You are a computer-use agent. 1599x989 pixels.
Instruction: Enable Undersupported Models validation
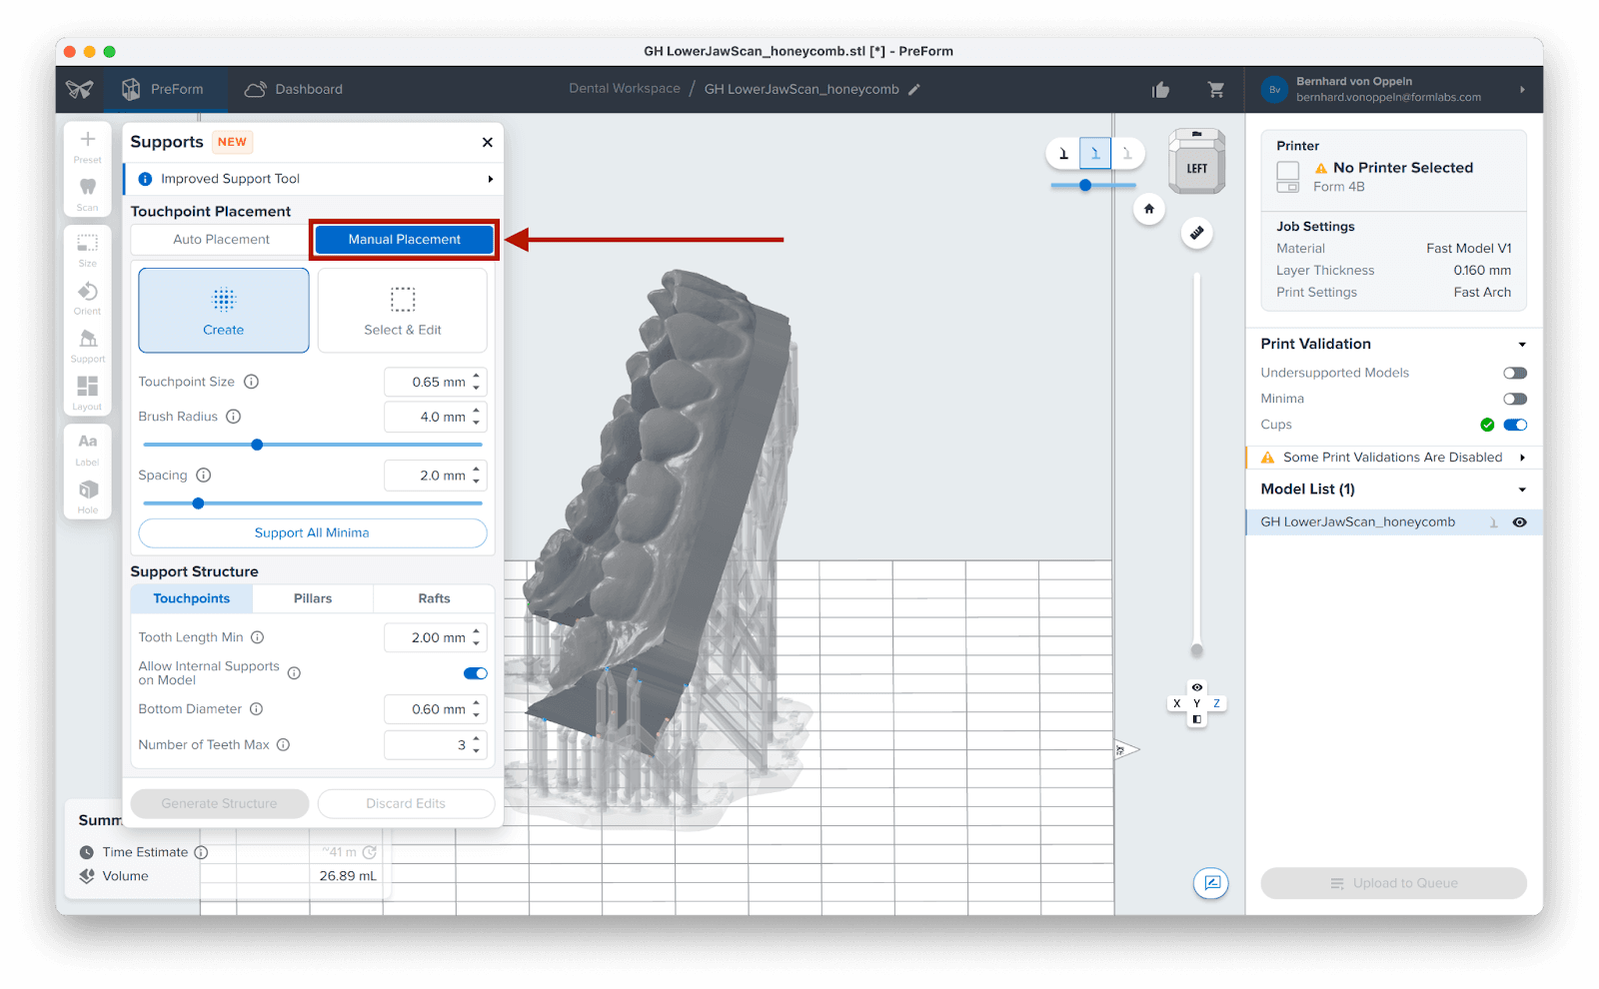coord(1514,374)
